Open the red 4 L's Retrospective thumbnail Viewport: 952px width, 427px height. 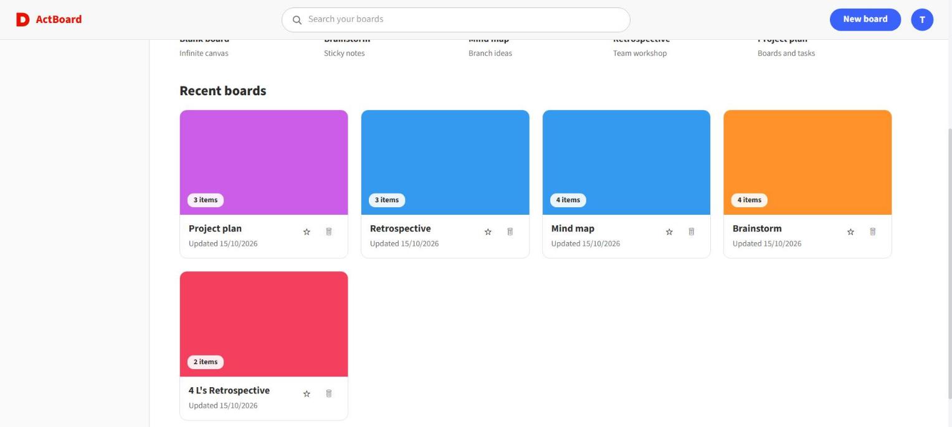(264, 324)
